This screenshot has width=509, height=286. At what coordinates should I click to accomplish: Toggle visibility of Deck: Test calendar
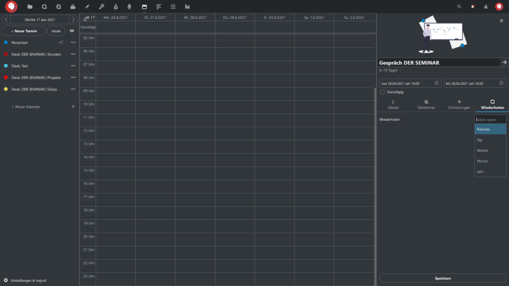(6, 66)
